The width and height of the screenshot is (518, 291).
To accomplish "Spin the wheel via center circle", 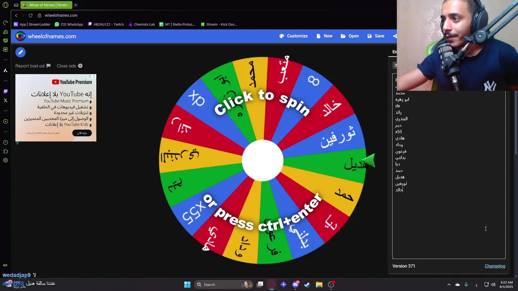I will click(262, 160).
